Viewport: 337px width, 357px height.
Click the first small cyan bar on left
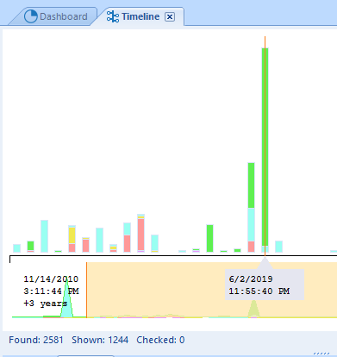pos(16,248)
